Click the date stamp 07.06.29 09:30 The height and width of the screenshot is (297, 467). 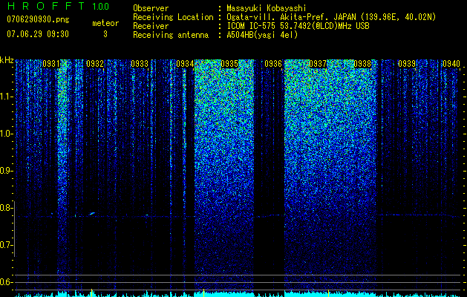[x=38, y=34]
